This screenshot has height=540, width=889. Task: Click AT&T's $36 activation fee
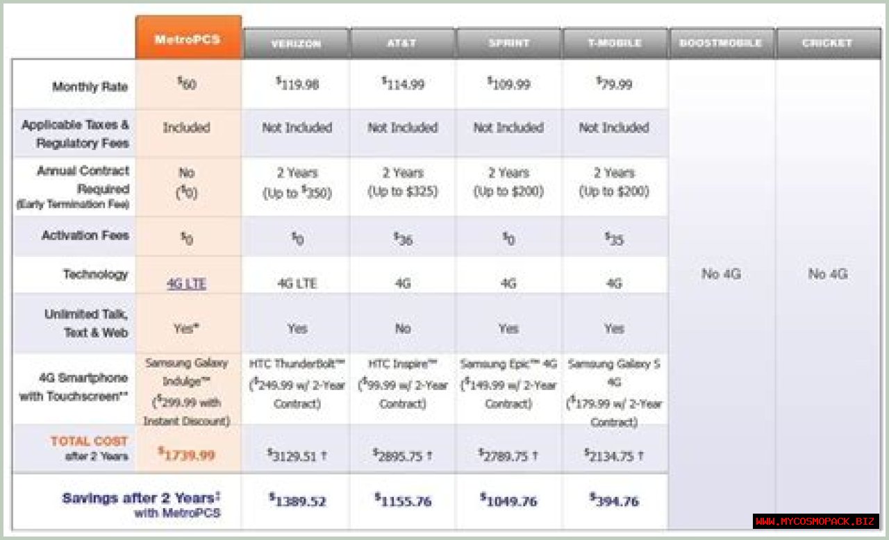(x=402, y=239)
